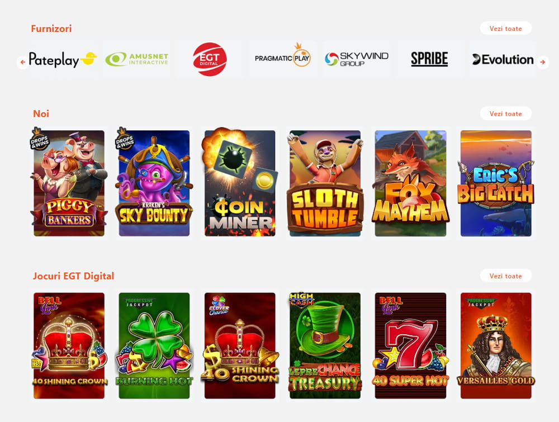Image resolution: width=559 pixels, height=422 pixels.
Task: View all new games via Vezi toate
Action: point(505,113)
